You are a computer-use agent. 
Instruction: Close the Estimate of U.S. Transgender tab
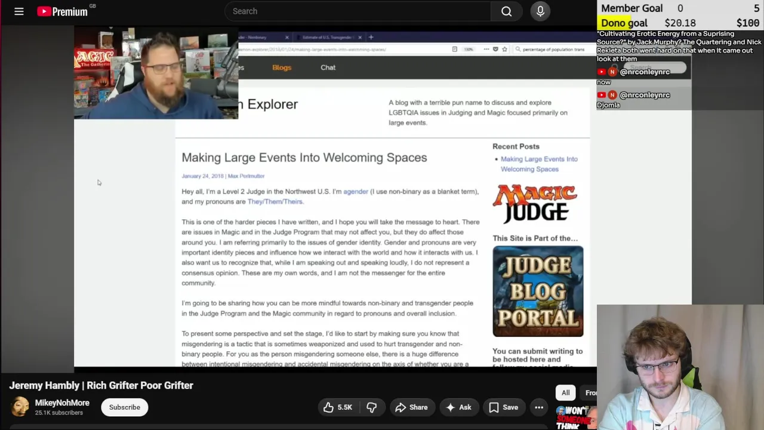click(360, 37)
